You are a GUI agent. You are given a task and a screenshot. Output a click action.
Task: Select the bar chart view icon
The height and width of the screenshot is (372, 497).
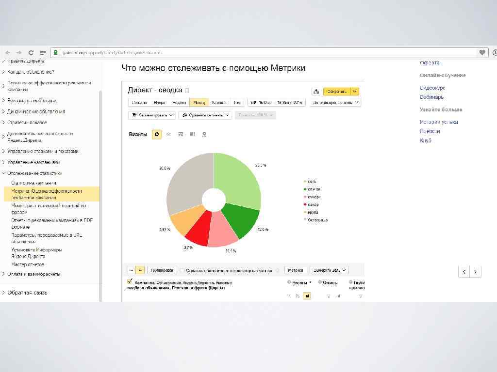(192, 134)
